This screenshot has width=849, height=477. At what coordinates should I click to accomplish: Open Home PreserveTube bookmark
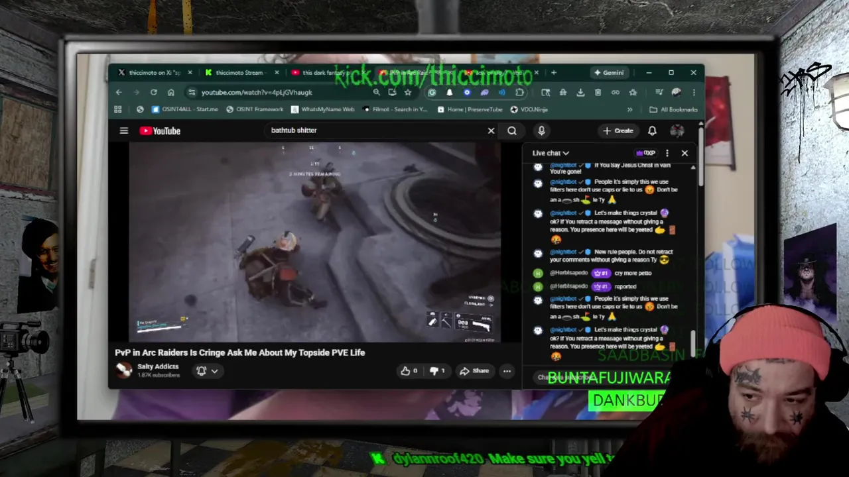(470, 109)
